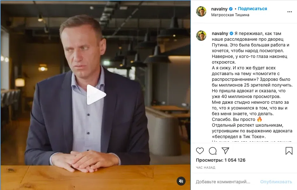Save the post with the bookmark icon

(289, 151)
